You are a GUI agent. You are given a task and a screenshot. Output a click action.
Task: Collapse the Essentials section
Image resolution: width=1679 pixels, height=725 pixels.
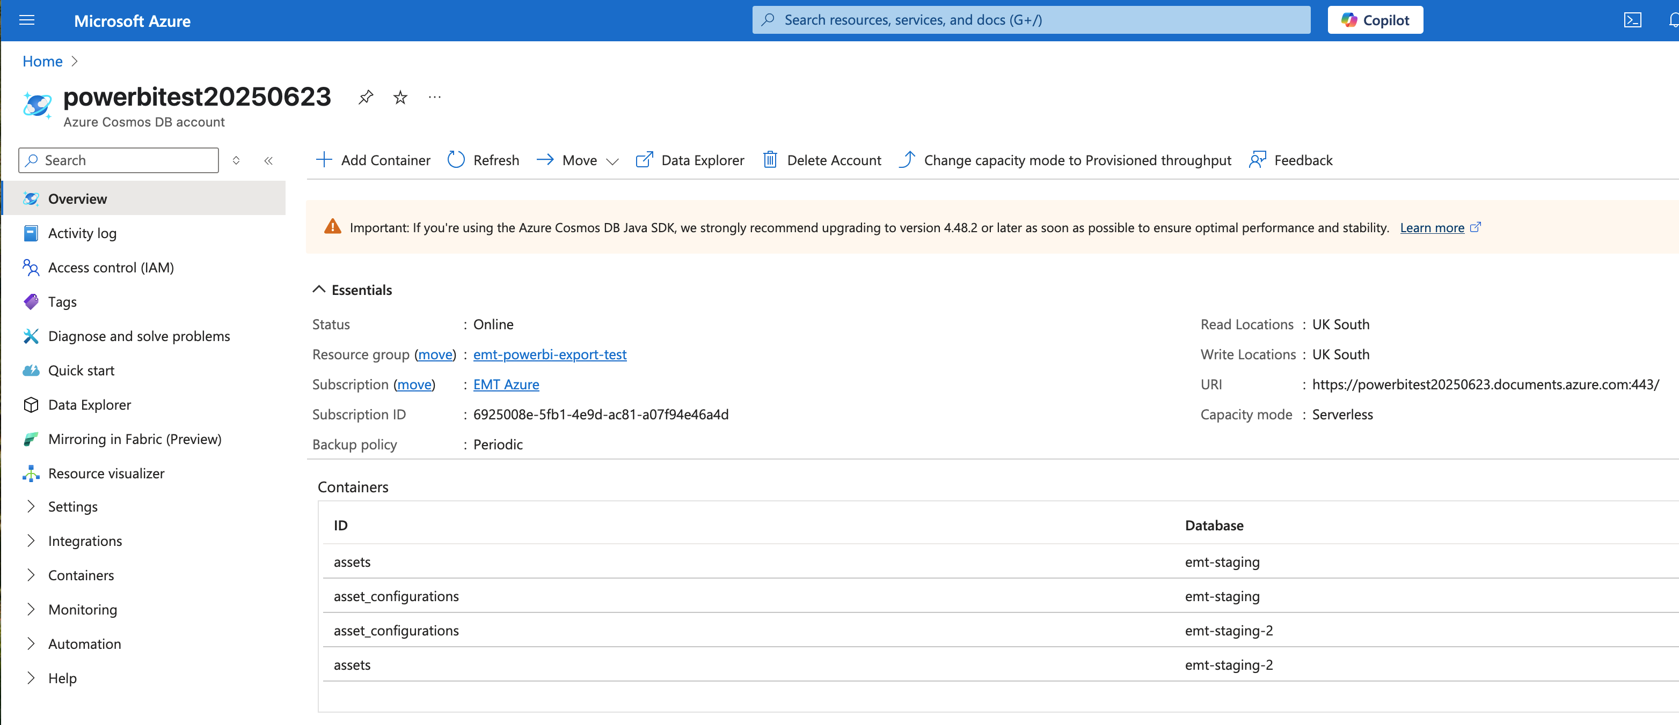319,290
